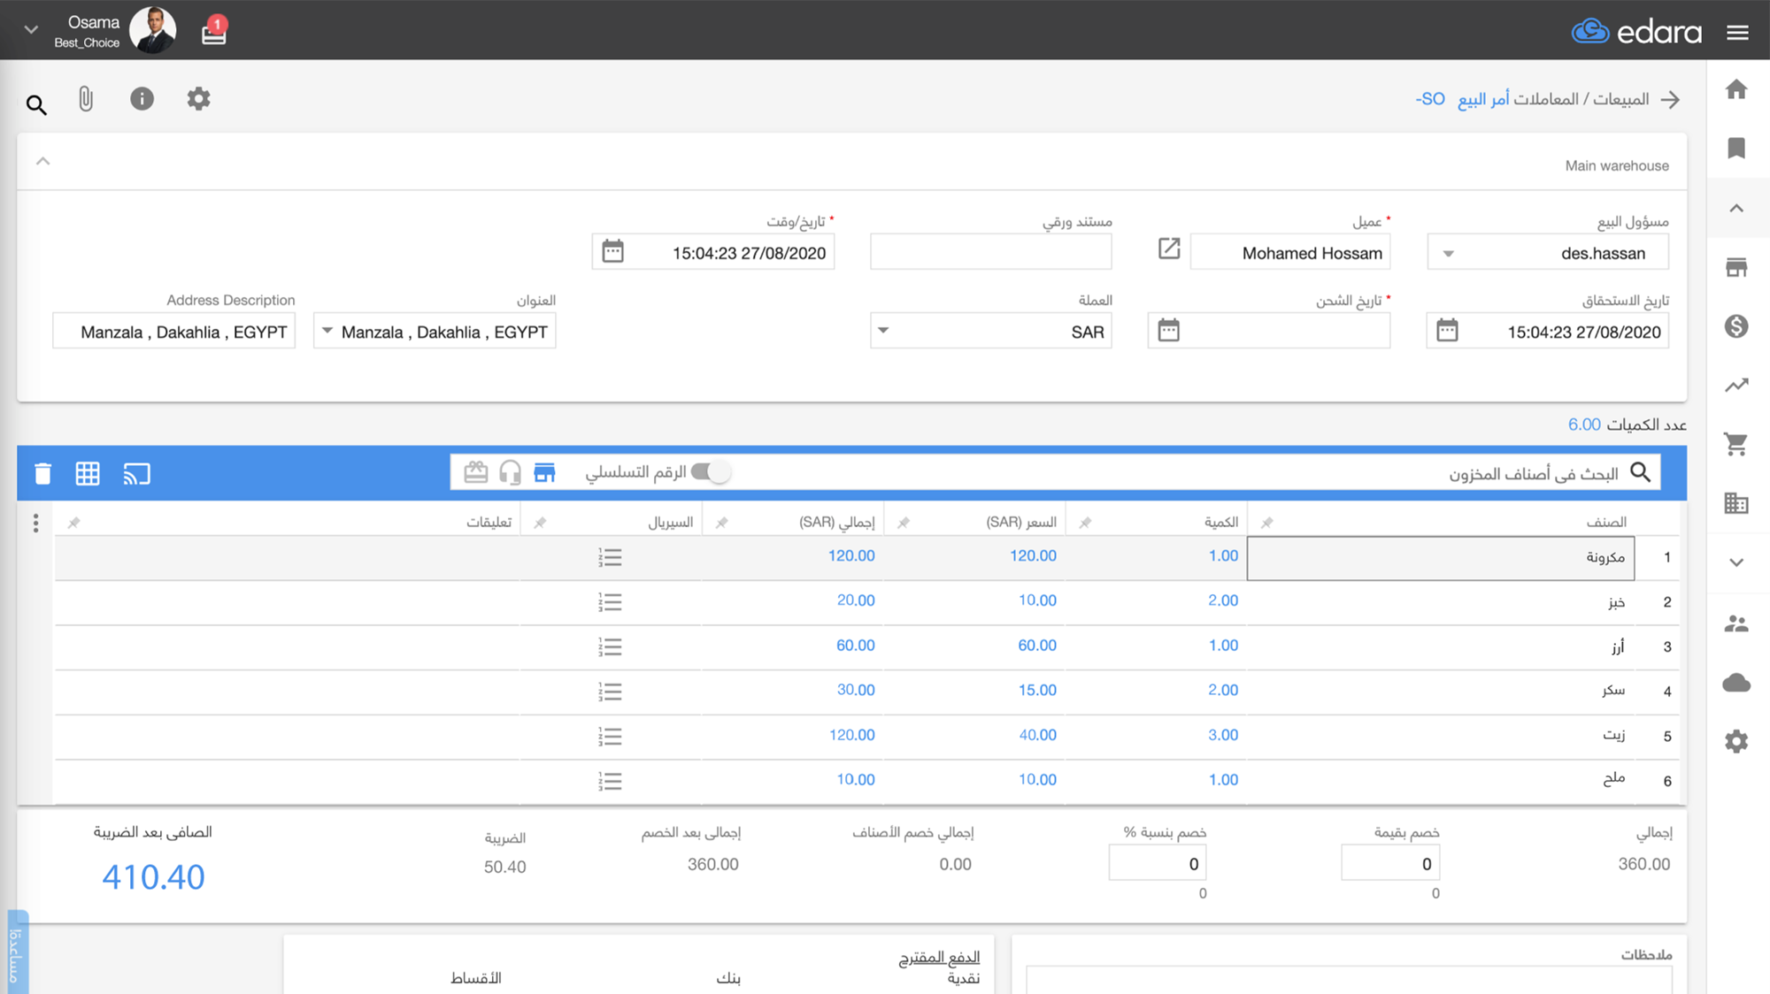Open the home icon in sidebar
Viewport: 1770px width, 994px height.
coord(1736,89)
